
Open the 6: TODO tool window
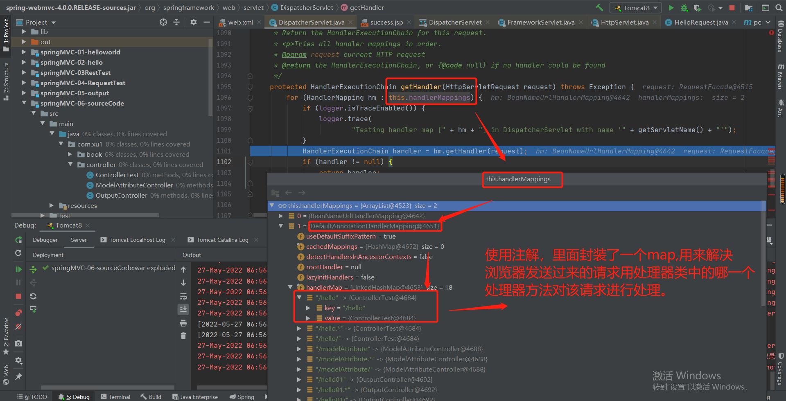point(32,396)
